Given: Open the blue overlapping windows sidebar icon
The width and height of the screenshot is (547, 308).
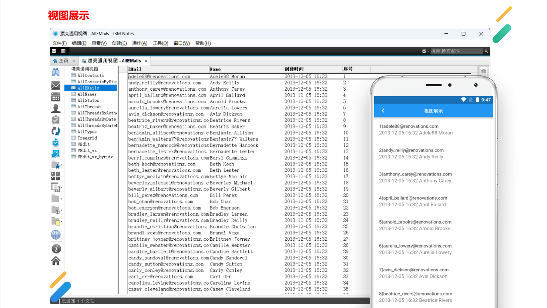Looking at the screenshot, I should click(x=56, y=154).
